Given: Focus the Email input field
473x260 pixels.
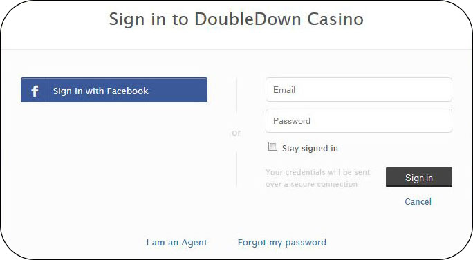Looking at the screenshot, I should tap(359, 90).
